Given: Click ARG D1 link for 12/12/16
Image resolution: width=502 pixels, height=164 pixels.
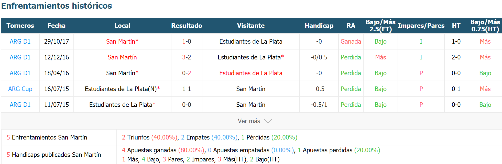Looking at the screenshot, I should coord(20,57).
